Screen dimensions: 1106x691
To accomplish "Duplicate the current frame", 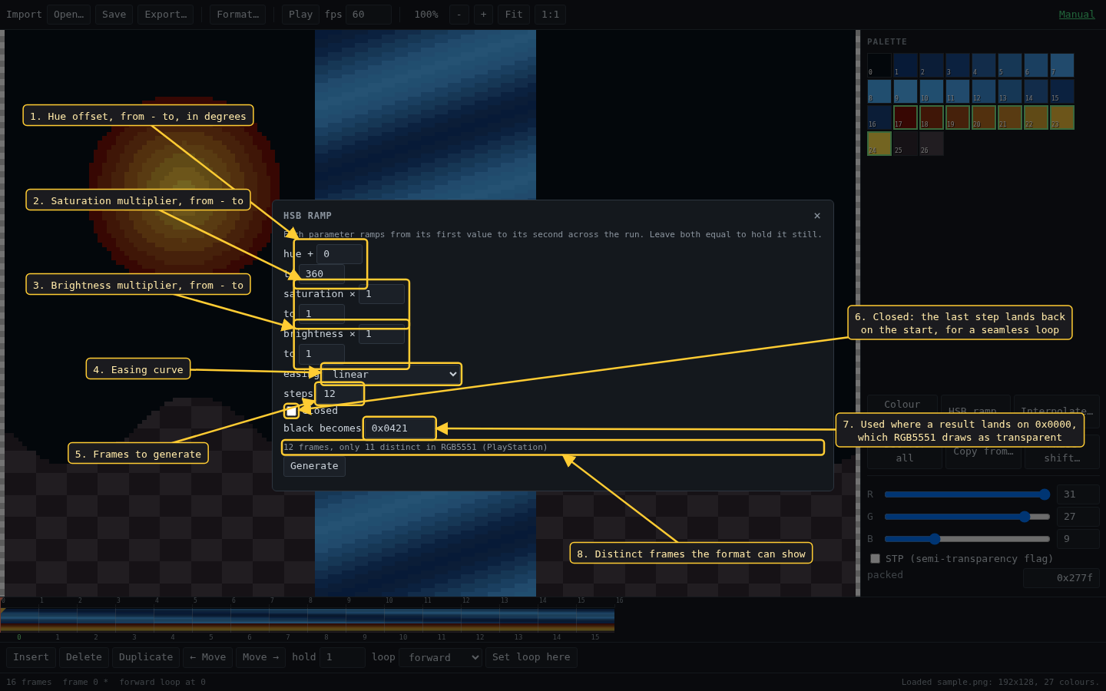I will (146, 657).
